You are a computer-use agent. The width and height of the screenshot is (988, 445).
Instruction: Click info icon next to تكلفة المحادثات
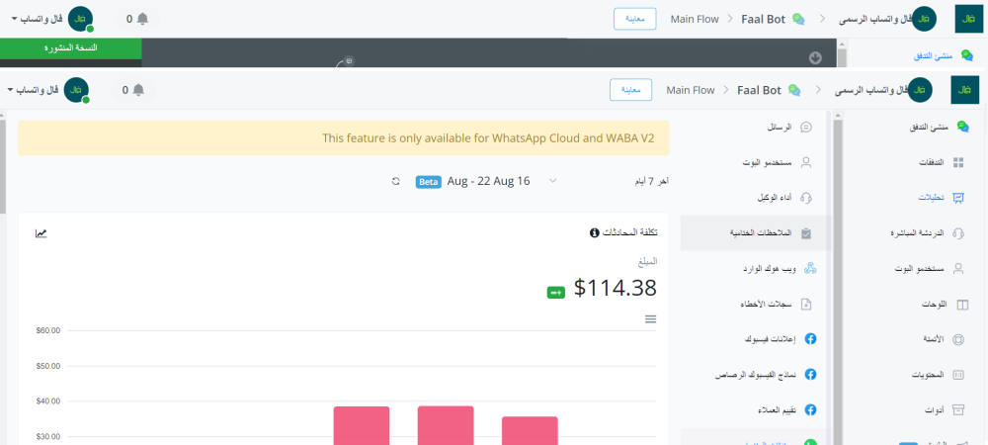594,233
